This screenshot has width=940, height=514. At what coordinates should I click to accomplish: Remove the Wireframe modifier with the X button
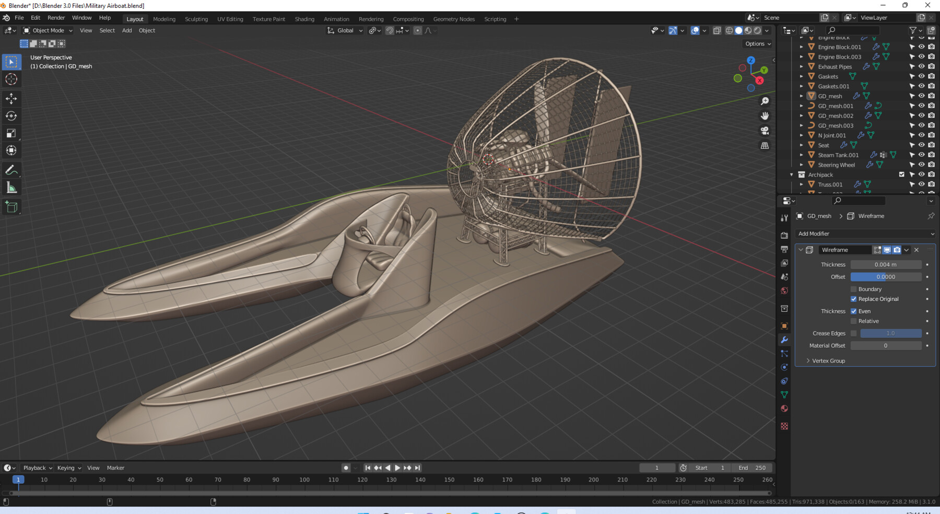click(x=916, y=250)
